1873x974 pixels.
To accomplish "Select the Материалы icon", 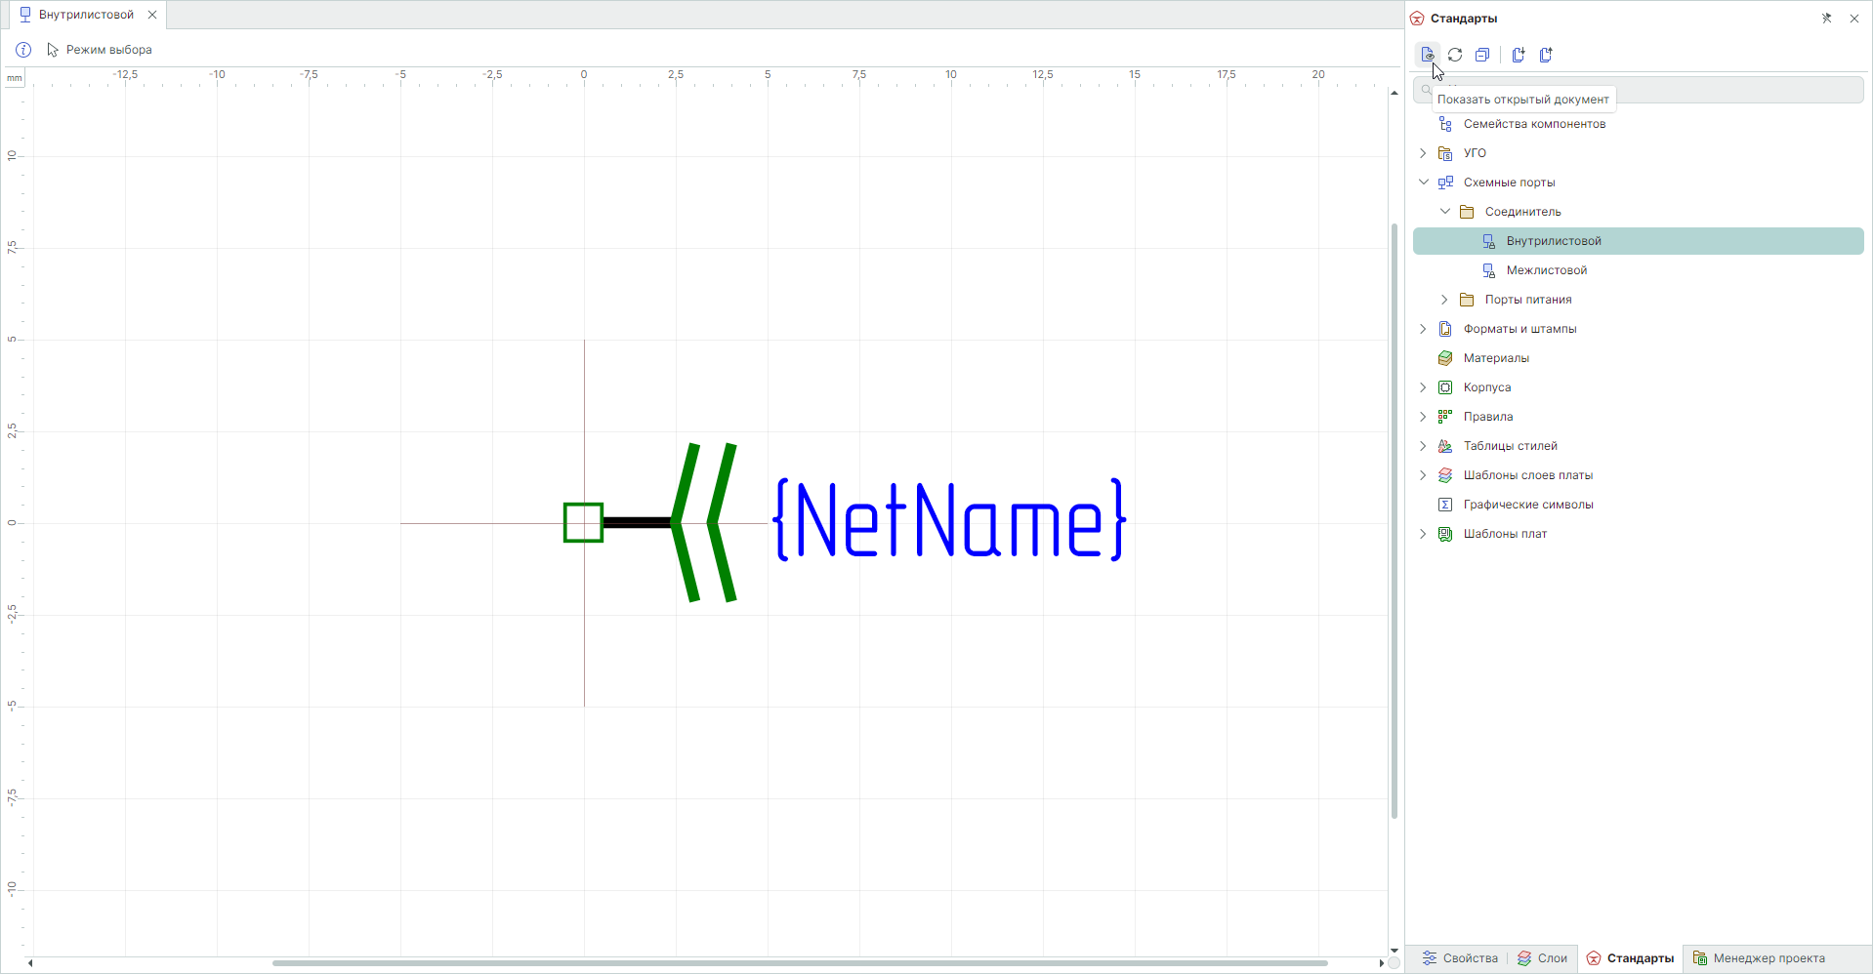I will (x=1445, y=358).
